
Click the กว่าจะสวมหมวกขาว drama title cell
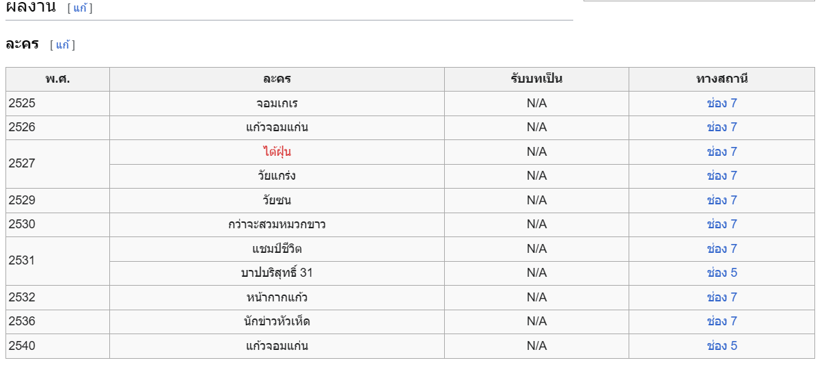pyautogui.click(x=277, y=224)
